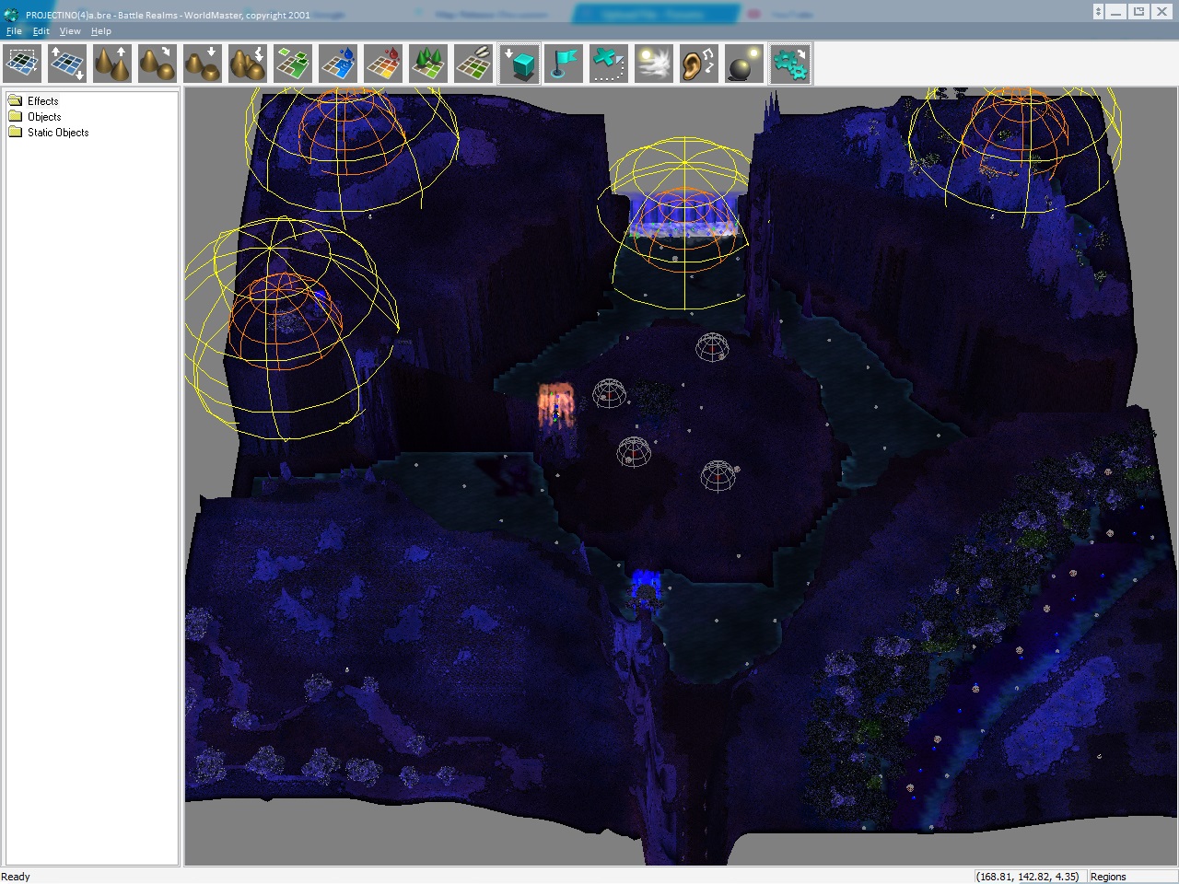Open the Objects folder in tree
Viewport: 1179px width, 884px height.
[43, 117]
